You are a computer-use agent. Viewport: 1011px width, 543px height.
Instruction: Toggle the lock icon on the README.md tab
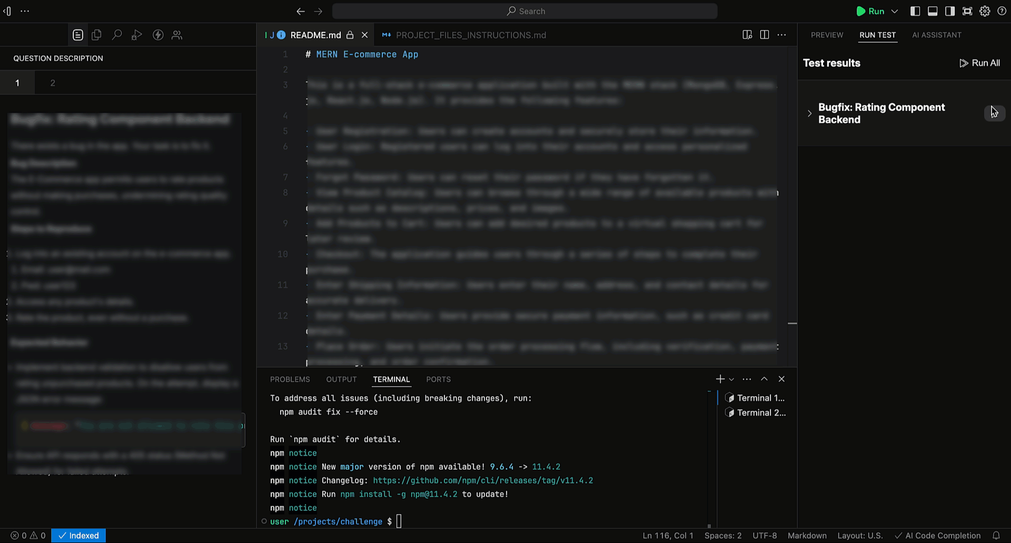tap(350, 35)
